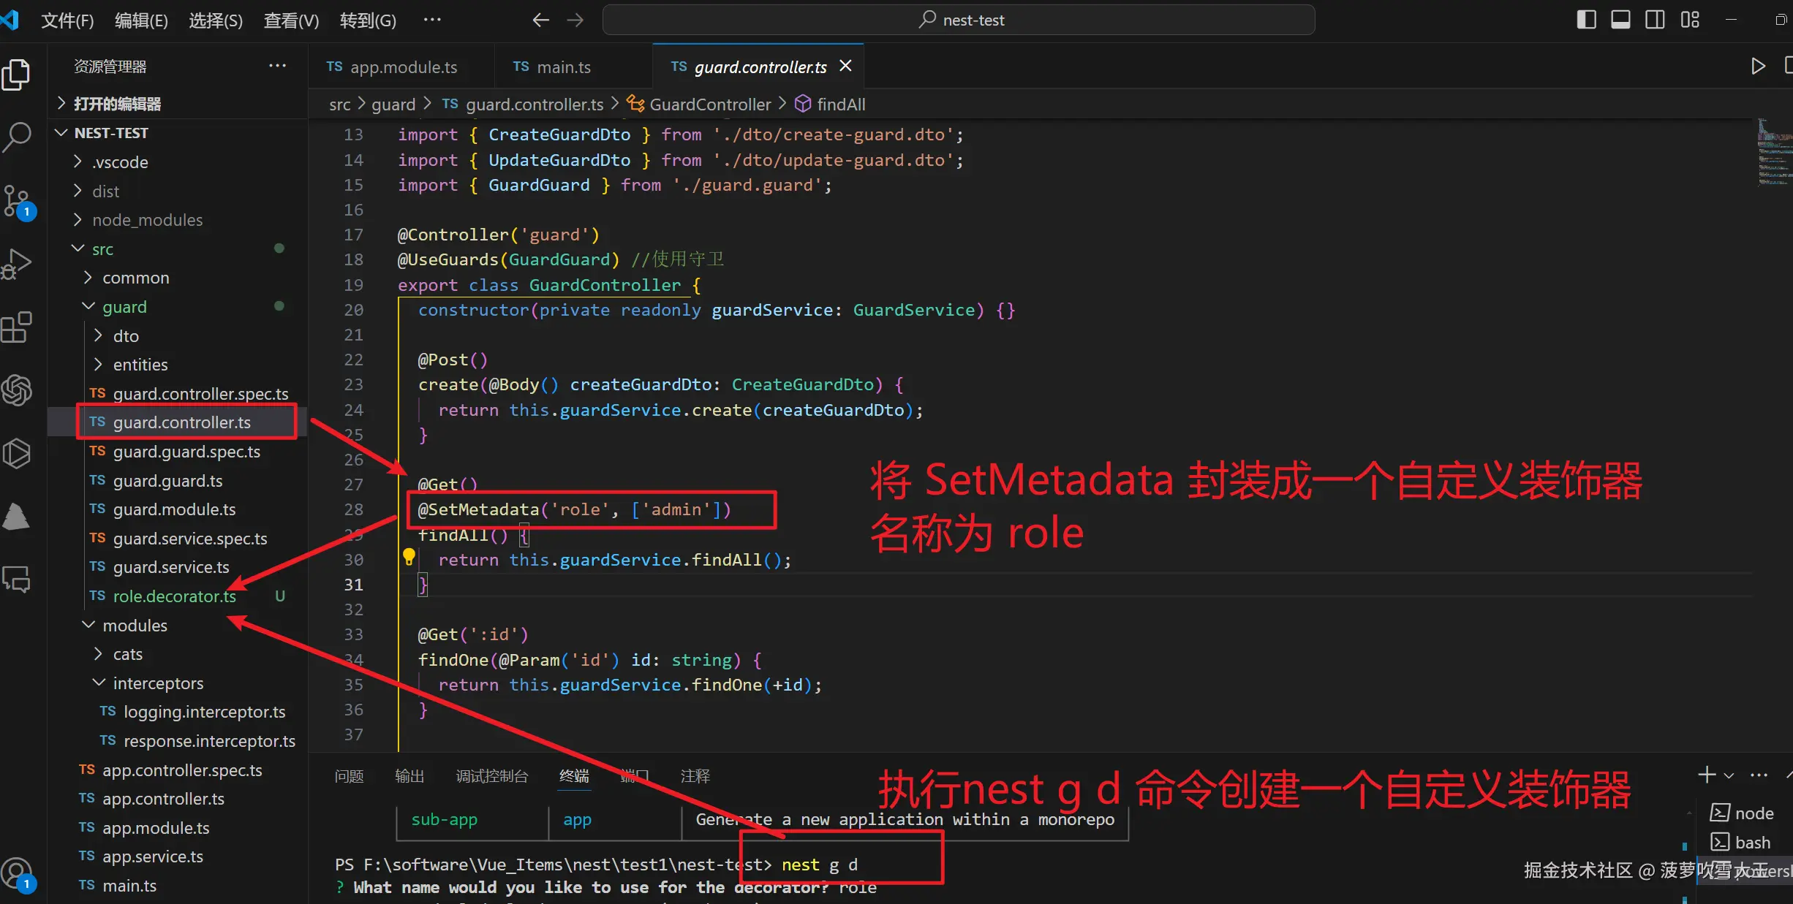Screen dimensions: 1793x904
Task: Open GuardController from the breadcrumb bar
Action: click(709, 104)
